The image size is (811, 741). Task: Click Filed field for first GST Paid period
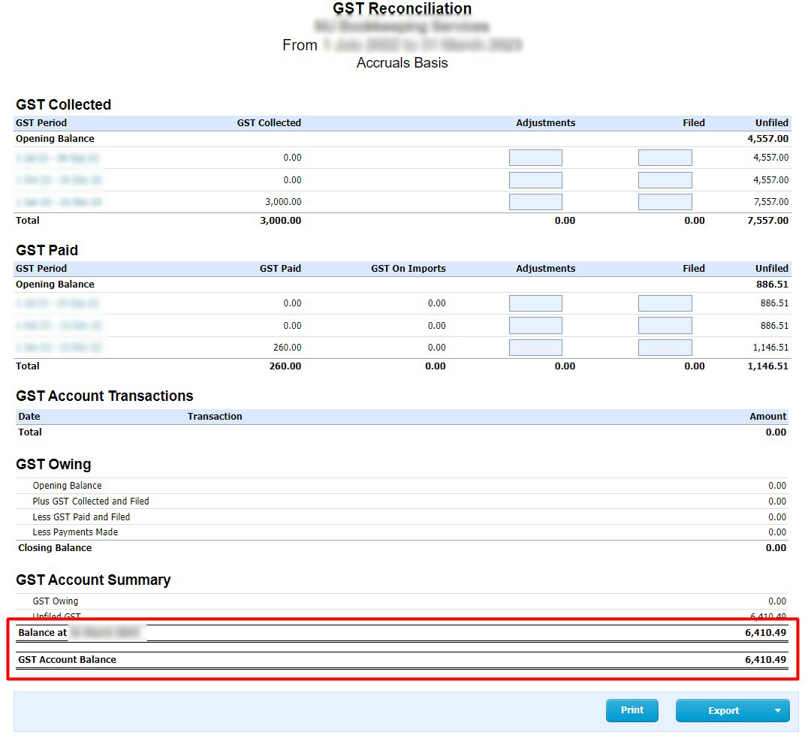665,303
